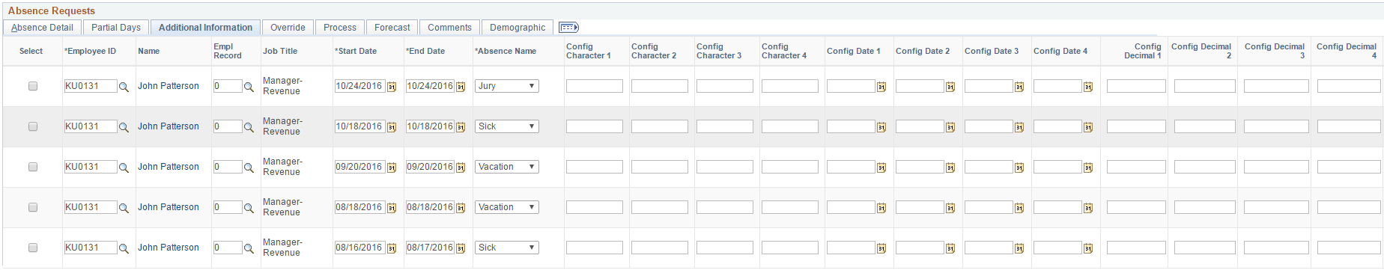Open Empl Record lookup in the 08/18/2016 row
Image resolution: width=1384 pixels, height=270 pixels.
(x=249, y=208)
